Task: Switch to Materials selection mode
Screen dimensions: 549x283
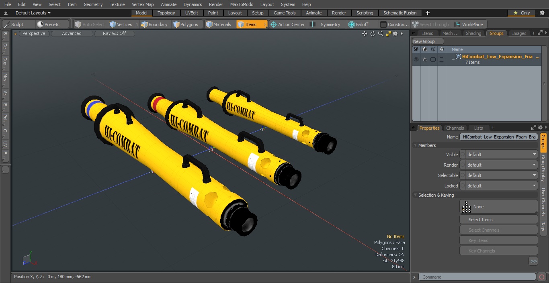Action: pyautogui.click(x=219, y=24)
